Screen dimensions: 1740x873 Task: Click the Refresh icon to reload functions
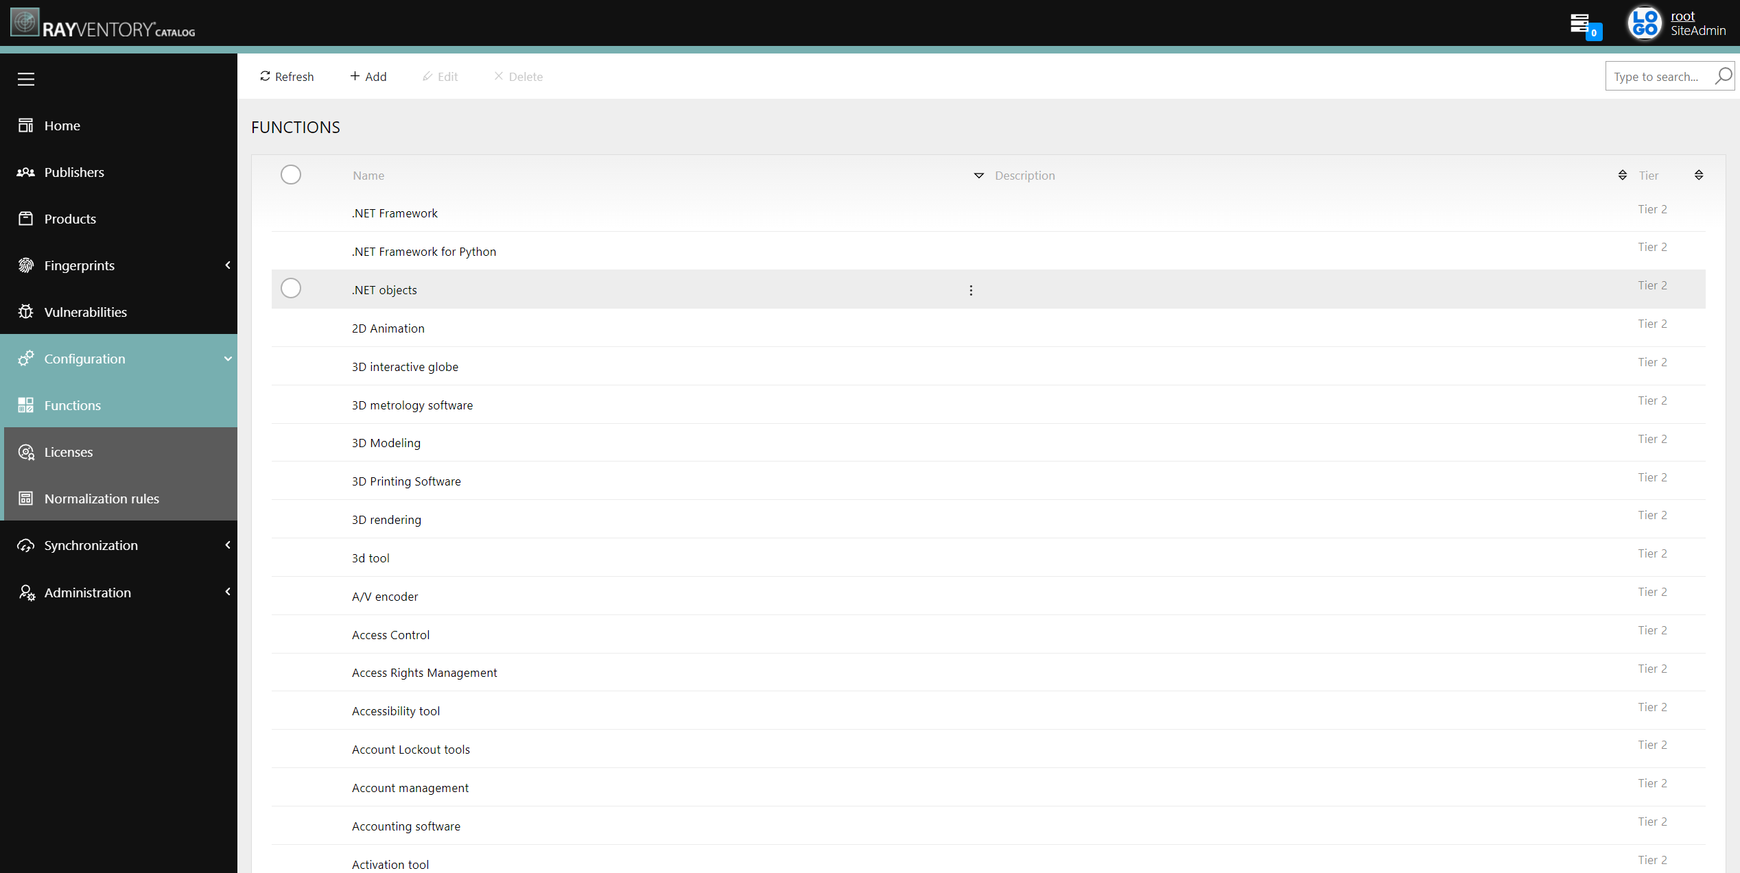pyautogui.click(x=264, y=75)
